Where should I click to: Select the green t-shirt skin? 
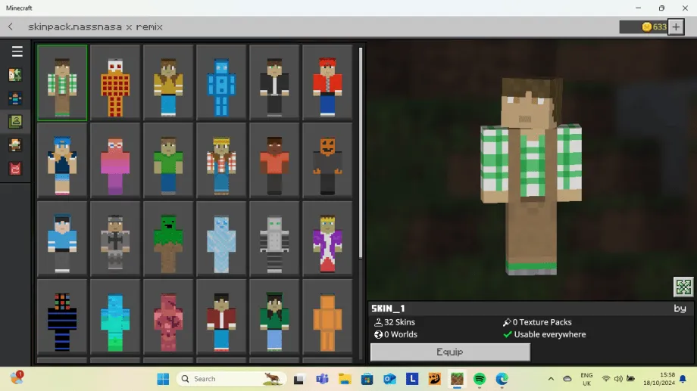tap(168, 160)
